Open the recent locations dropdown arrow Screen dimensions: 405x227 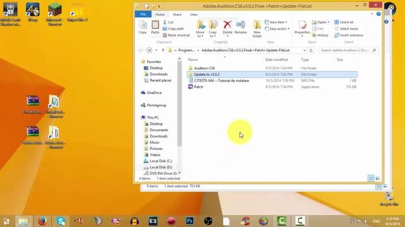[x=156, y=50]
